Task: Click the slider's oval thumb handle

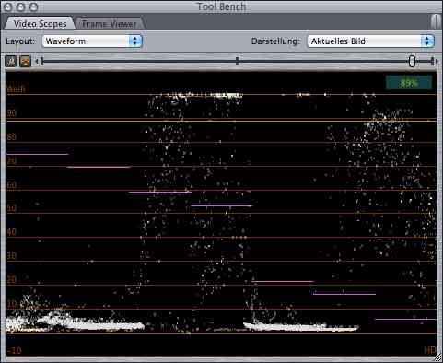Action: click(412, 61)
